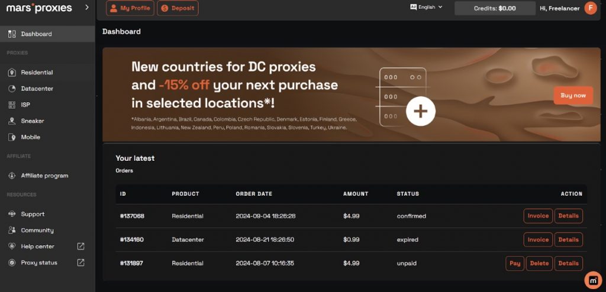This screenshot has height=292, width=606.
Task: Open Support in the sidebar
Action: (x=33, y=214)
